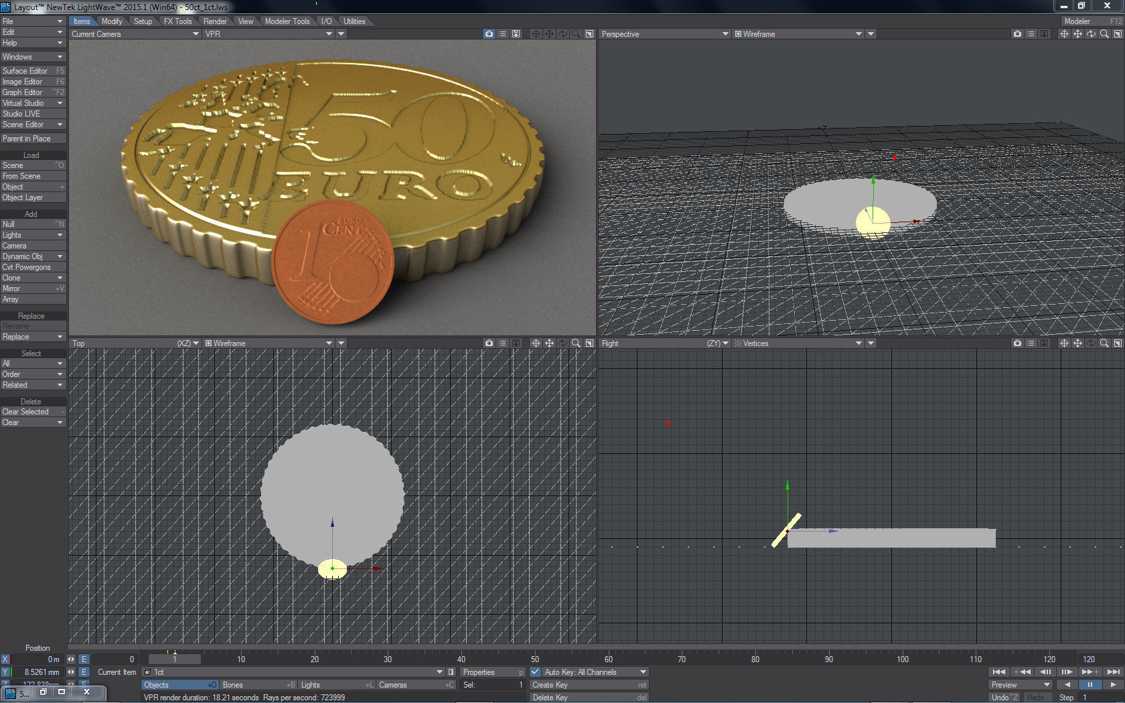Click the center-on-item icon in the Right viewport
This screenshot has height=703, width=1125.
pyautogui.click(x=1064, y=343)
